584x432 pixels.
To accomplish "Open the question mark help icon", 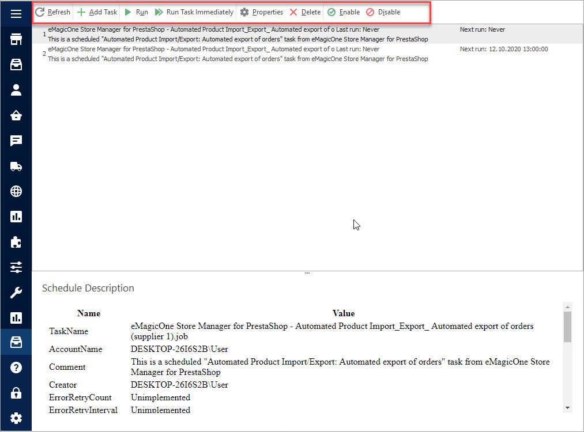I will (16, 367).
